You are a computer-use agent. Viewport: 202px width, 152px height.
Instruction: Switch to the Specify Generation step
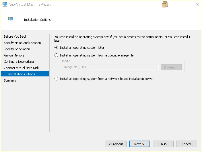coord(17,49)
